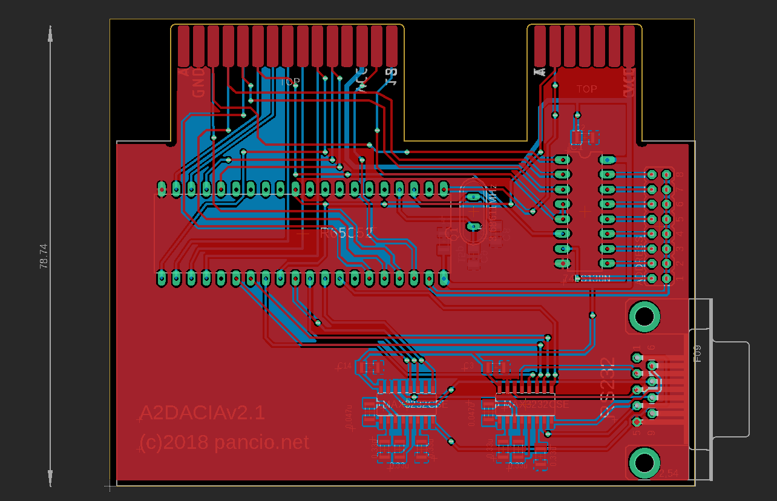Viewport: 777px width, 501px height.
Task: Select the (c)2018 pancio.net copyright text
Action: click(224, 442)
